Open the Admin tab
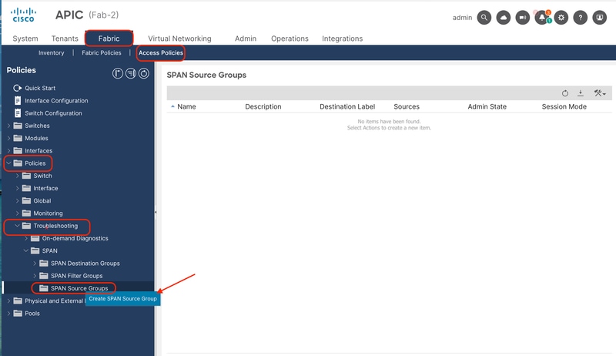Viewport: 616px width, 356px height. click(246, 39)
